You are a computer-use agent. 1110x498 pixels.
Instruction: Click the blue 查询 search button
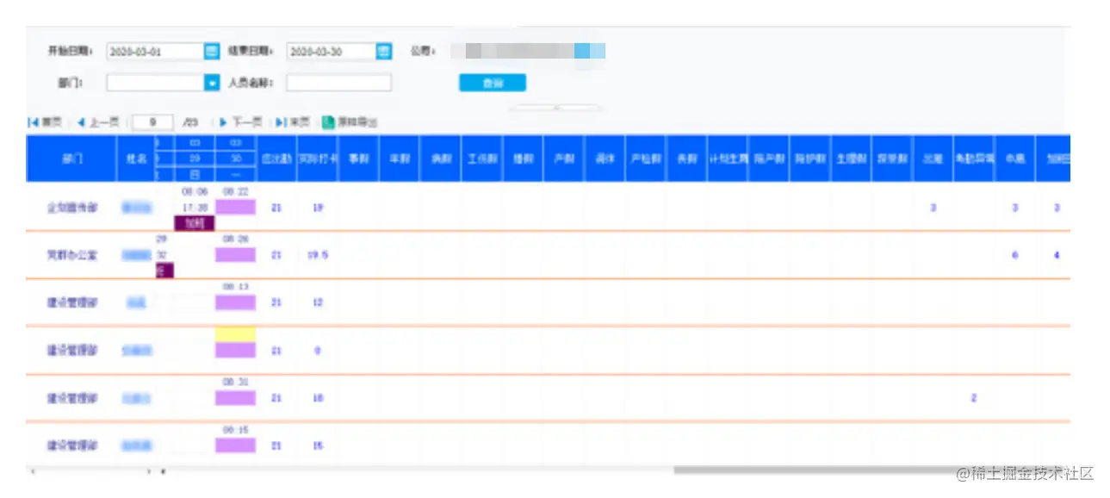pyautogui.click(x=492, y=82)
